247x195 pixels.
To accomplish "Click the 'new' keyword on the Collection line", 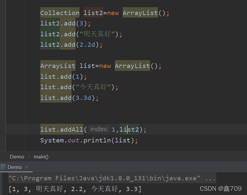I will (113, 13).
